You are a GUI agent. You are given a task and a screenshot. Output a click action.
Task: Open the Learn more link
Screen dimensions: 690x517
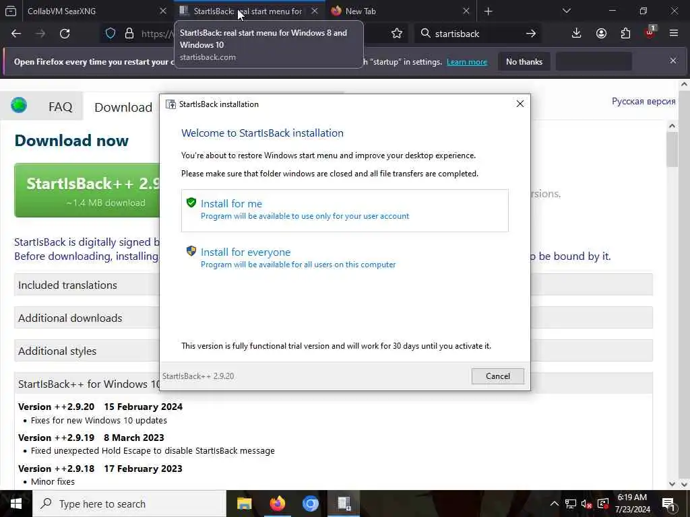pyautogui.click(x=467, y=62)
